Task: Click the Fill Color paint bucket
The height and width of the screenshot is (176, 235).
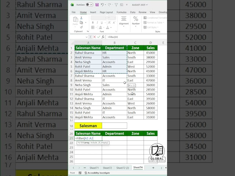Action: click(x=100, y=27)
